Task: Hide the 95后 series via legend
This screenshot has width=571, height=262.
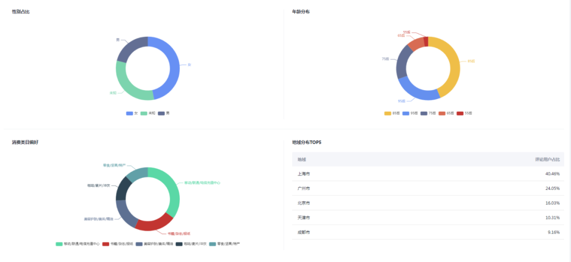Action: 410,113
